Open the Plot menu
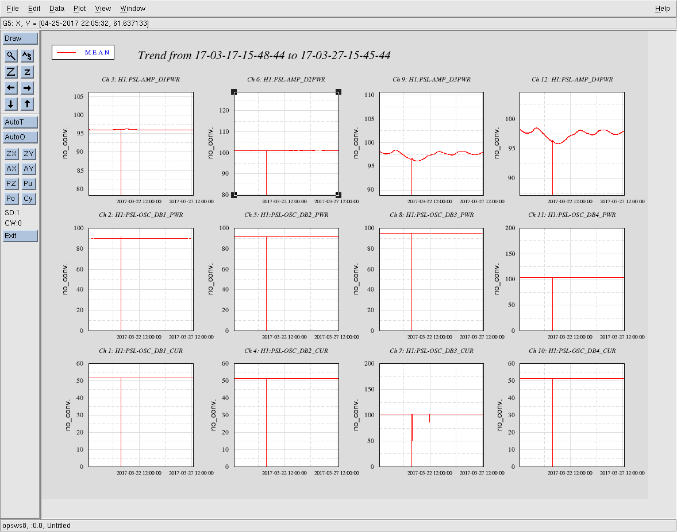Screen dimensions: 677x532 coord(79,8)
